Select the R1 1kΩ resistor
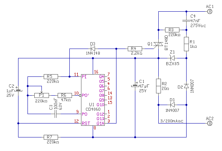The width and height of the screenshot is (222, 151). (x=186, y=44)
